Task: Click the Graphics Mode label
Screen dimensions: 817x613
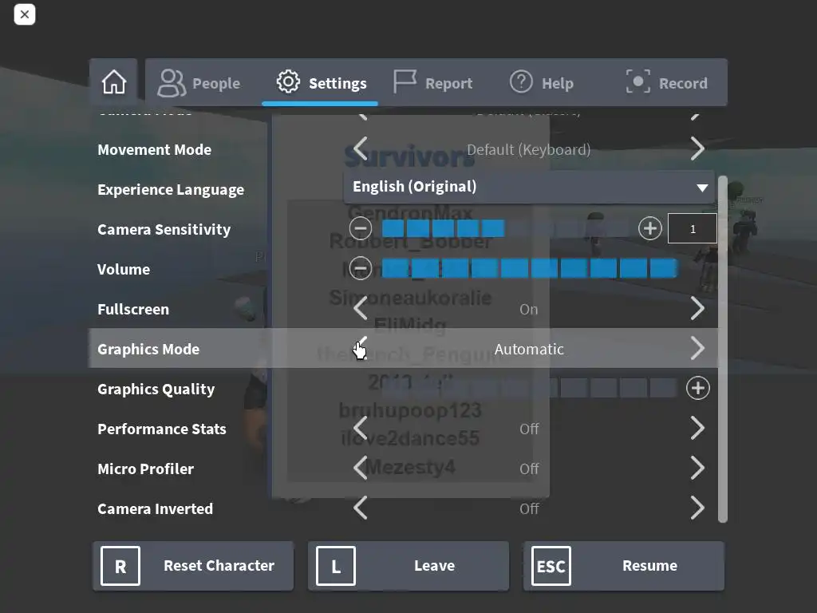Action: pos(148,349)
